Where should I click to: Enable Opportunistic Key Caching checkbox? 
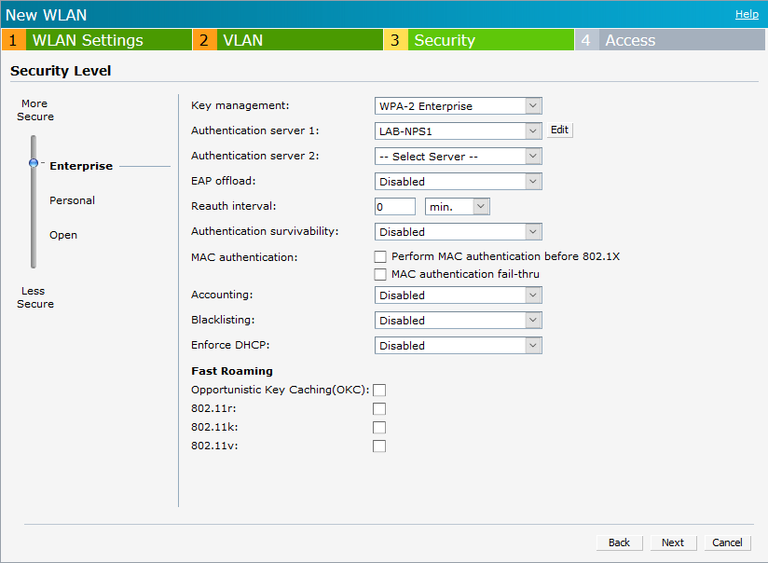coord(379,390)
